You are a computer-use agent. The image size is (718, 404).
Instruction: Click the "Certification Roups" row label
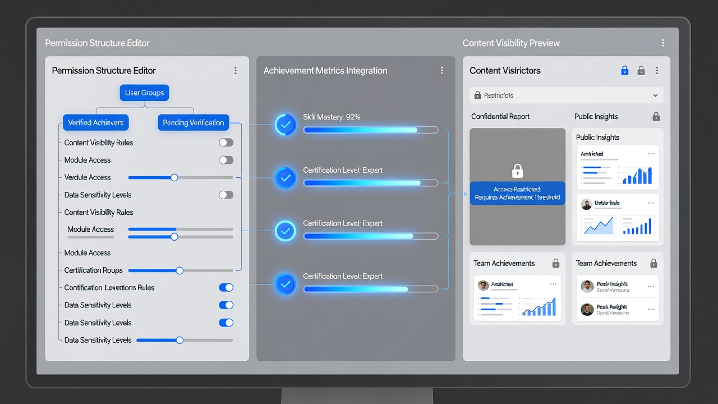pos(93,270)
